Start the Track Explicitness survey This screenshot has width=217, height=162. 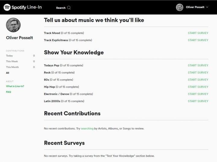[198, 40]
